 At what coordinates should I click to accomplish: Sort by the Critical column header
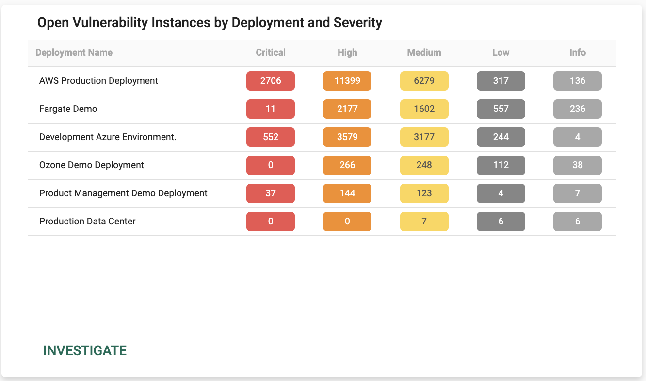[271, 53]
